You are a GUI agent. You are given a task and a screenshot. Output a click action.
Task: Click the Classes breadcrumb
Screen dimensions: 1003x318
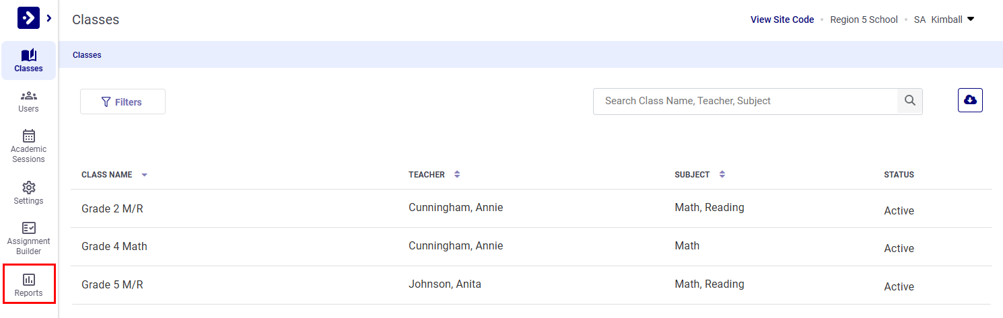click(x=87, y=55)
